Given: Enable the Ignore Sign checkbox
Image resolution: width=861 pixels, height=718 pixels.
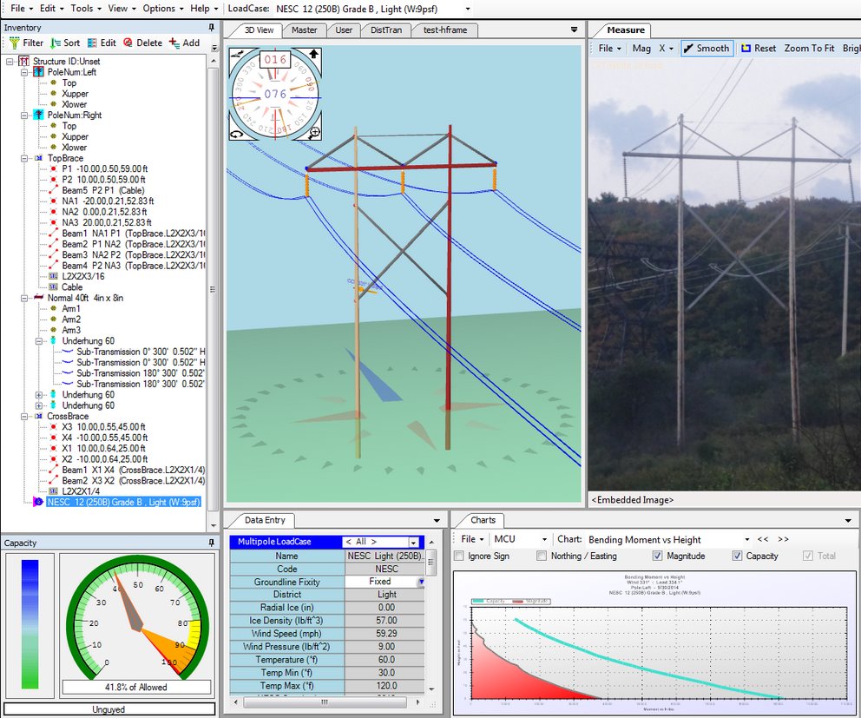Looking at the screenshot, I should coord(459,556).
